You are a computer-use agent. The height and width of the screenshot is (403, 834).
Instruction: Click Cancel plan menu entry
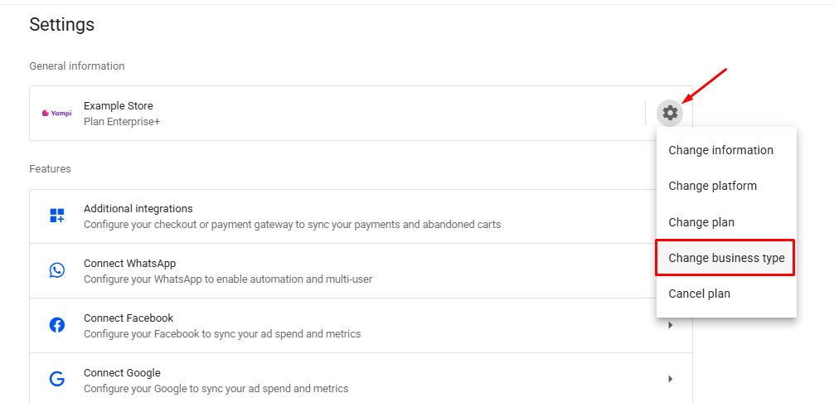point(699,294)
